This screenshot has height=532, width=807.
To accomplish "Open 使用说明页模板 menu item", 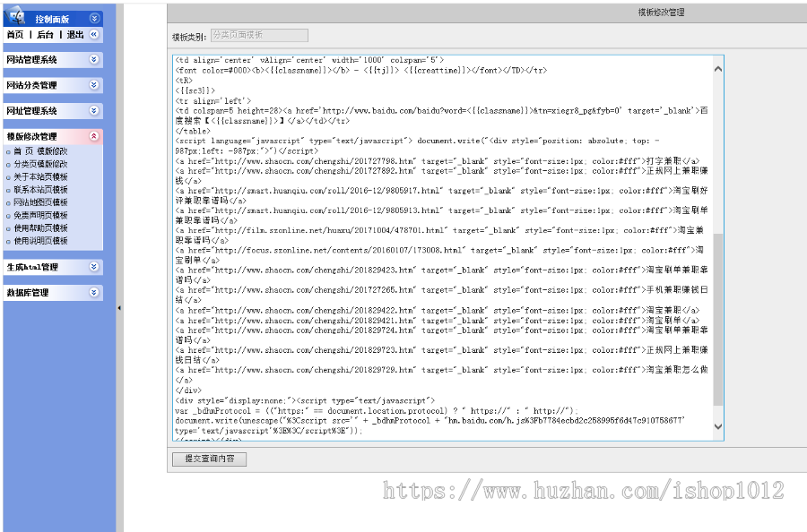I will [40, 241].
